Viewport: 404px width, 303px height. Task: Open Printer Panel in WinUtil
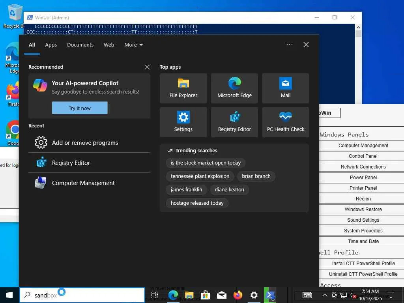(x=363, y=188)
